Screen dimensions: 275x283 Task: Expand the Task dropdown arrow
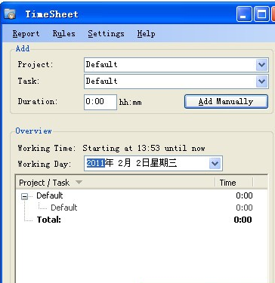coord(262,82)
